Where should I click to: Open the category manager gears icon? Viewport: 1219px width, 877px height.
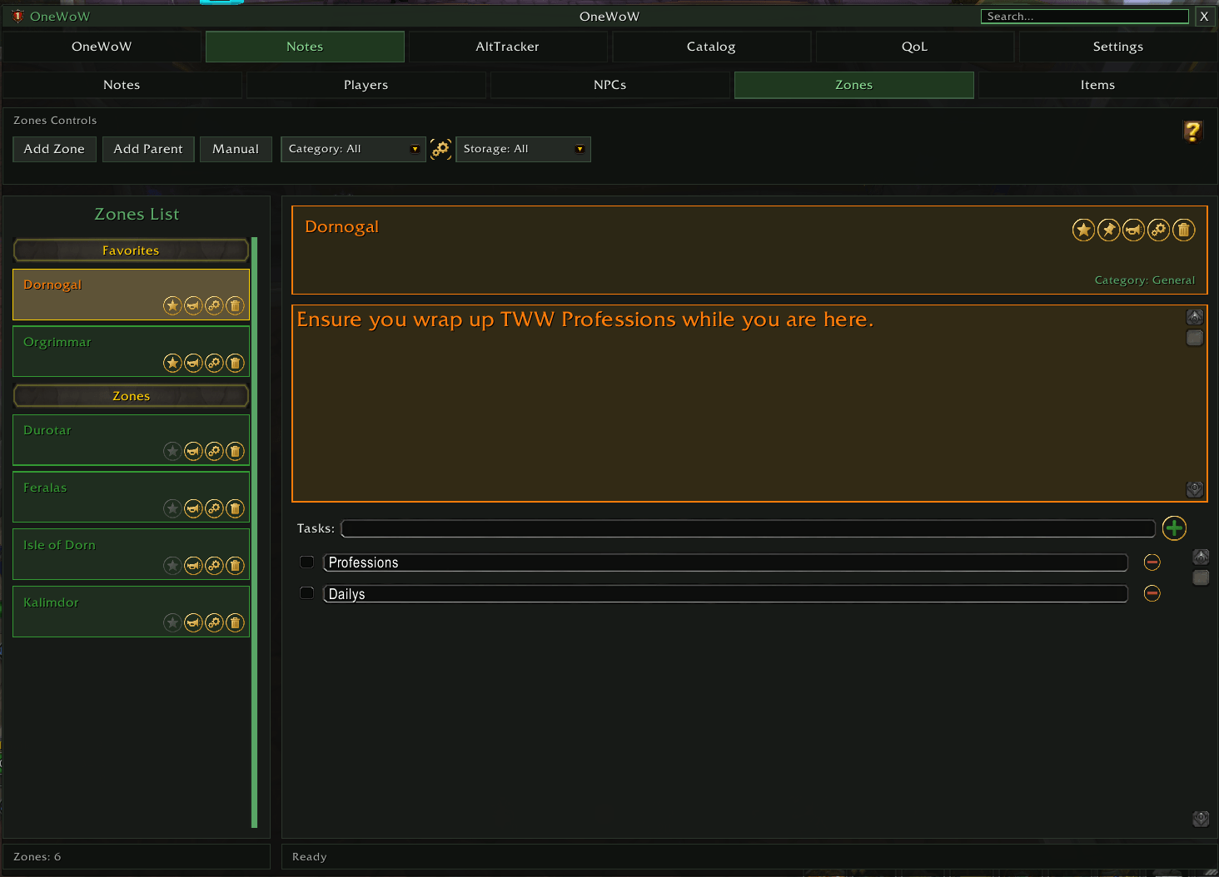pos(440,149)
